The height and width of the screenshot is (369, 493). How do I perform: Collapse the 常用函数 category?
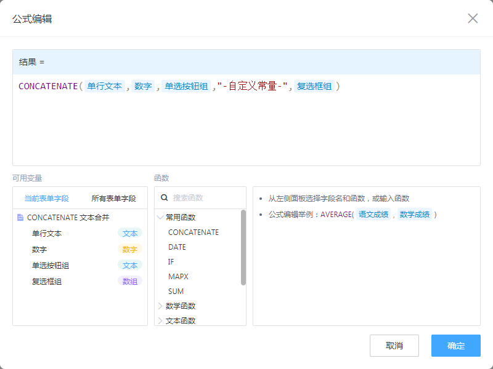tap(161, 218)
